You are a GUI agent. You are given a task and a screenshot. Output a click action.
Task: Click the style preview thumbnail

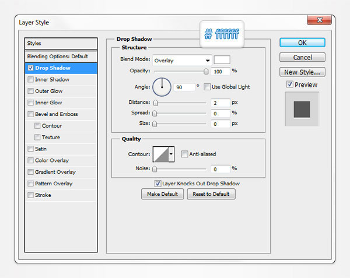point(302,109)
